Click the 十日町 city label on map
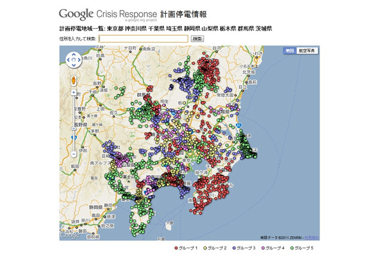The height and width of the screenshot is (255, 383). [x=130, y=48]
